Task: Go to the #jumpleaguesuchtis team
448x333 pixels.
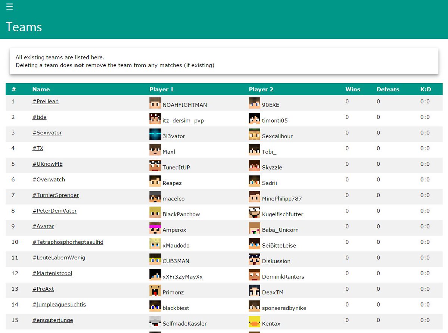Action: 59,305
